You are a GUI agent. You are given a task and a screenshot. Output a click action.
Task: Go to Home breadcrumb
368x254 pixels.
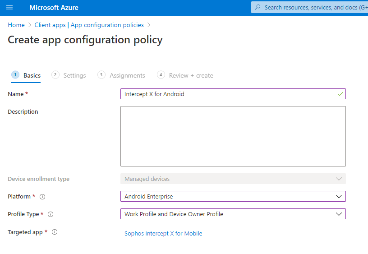coord(16,25)
